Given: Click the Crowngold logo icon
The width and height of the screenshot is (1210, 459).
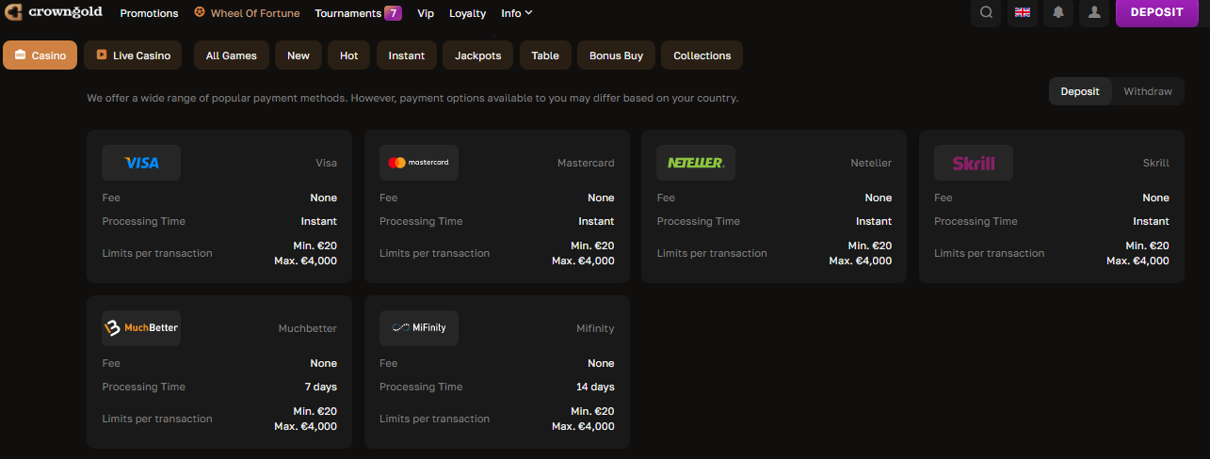Looking at the screenshot, I should pos(13,12).
